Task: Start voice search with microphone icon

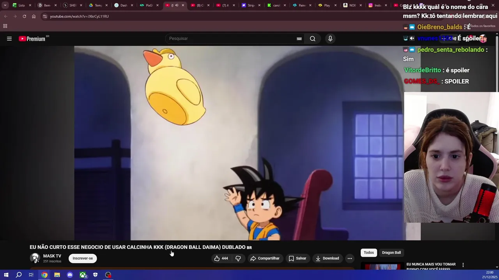Action: [330, 38]
